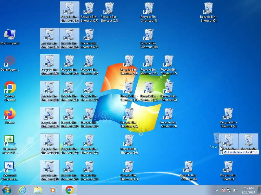Click Recycle Bin - Shortcut (32)
This screenshot has width=261, height=195.
[50, 65]
